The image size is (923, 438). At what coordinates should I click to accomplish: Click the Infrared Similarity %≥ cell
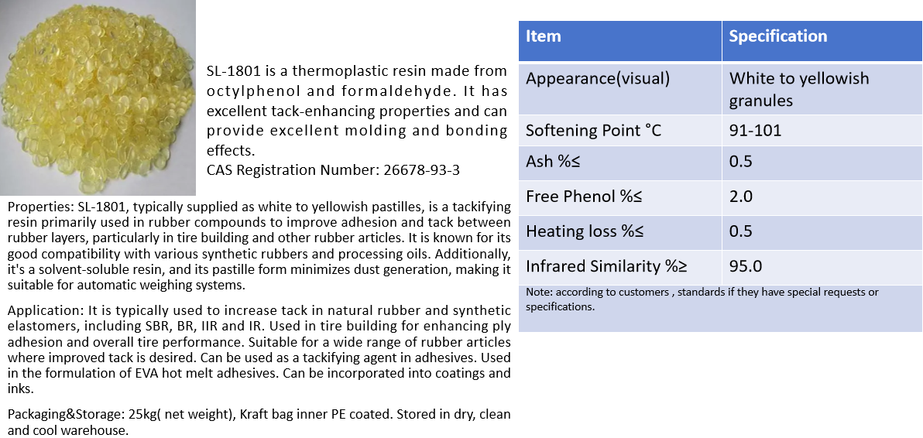click(607, 266)
